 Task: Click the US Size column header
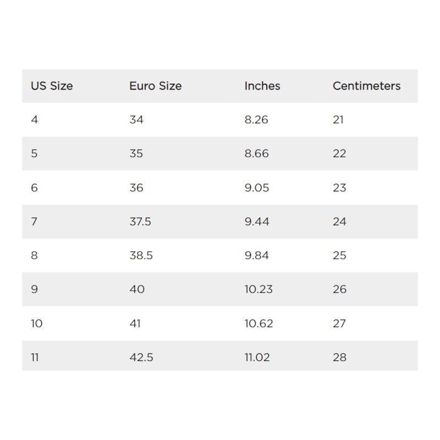click(52, 86)
